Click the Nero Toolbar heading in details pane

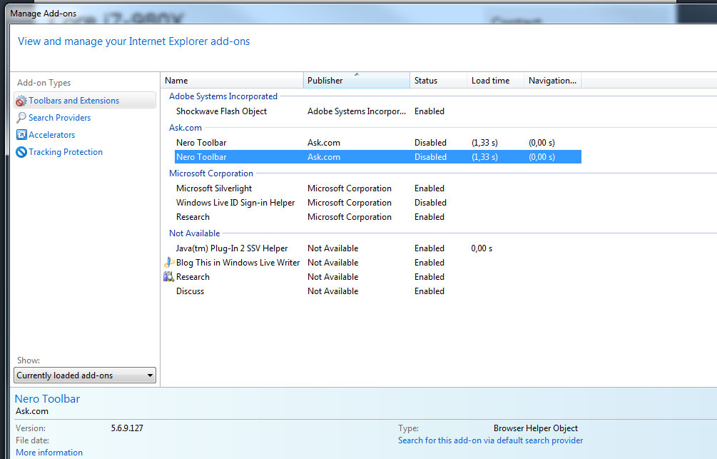point(47,398)
